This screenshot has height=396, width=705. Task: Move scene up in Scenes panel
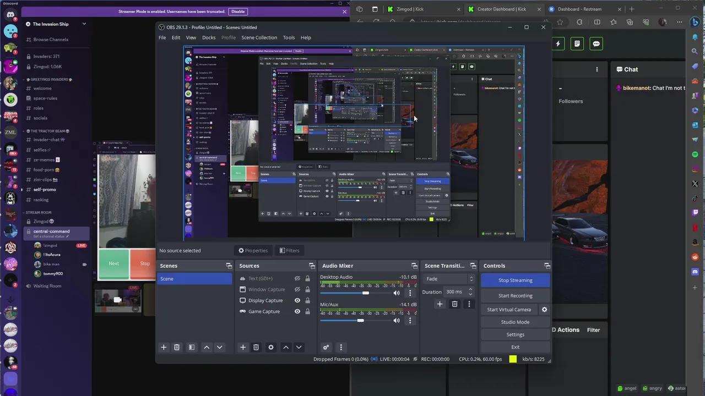(207, 347)
